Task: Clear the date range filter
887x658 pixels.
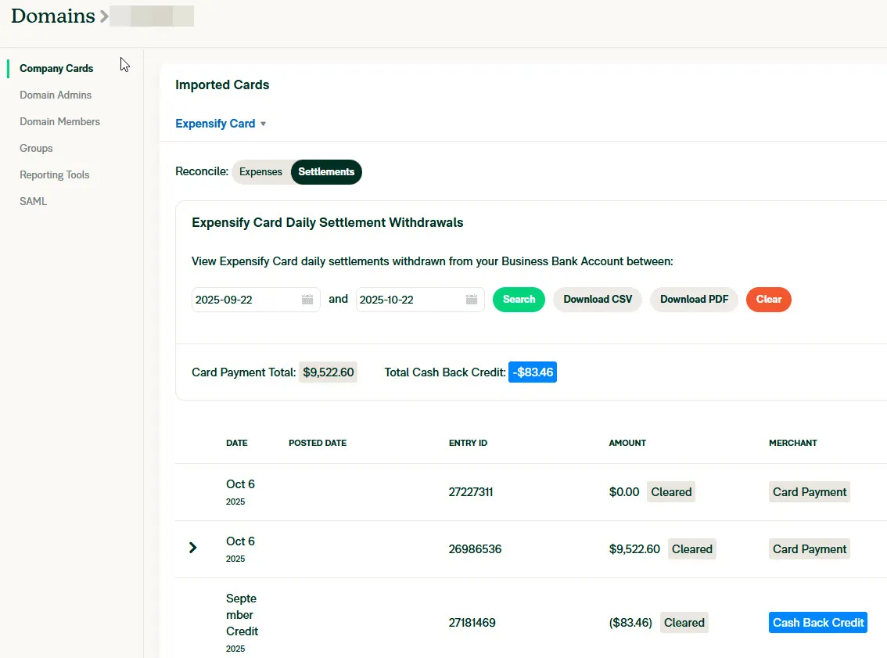Action: point(768,300)
